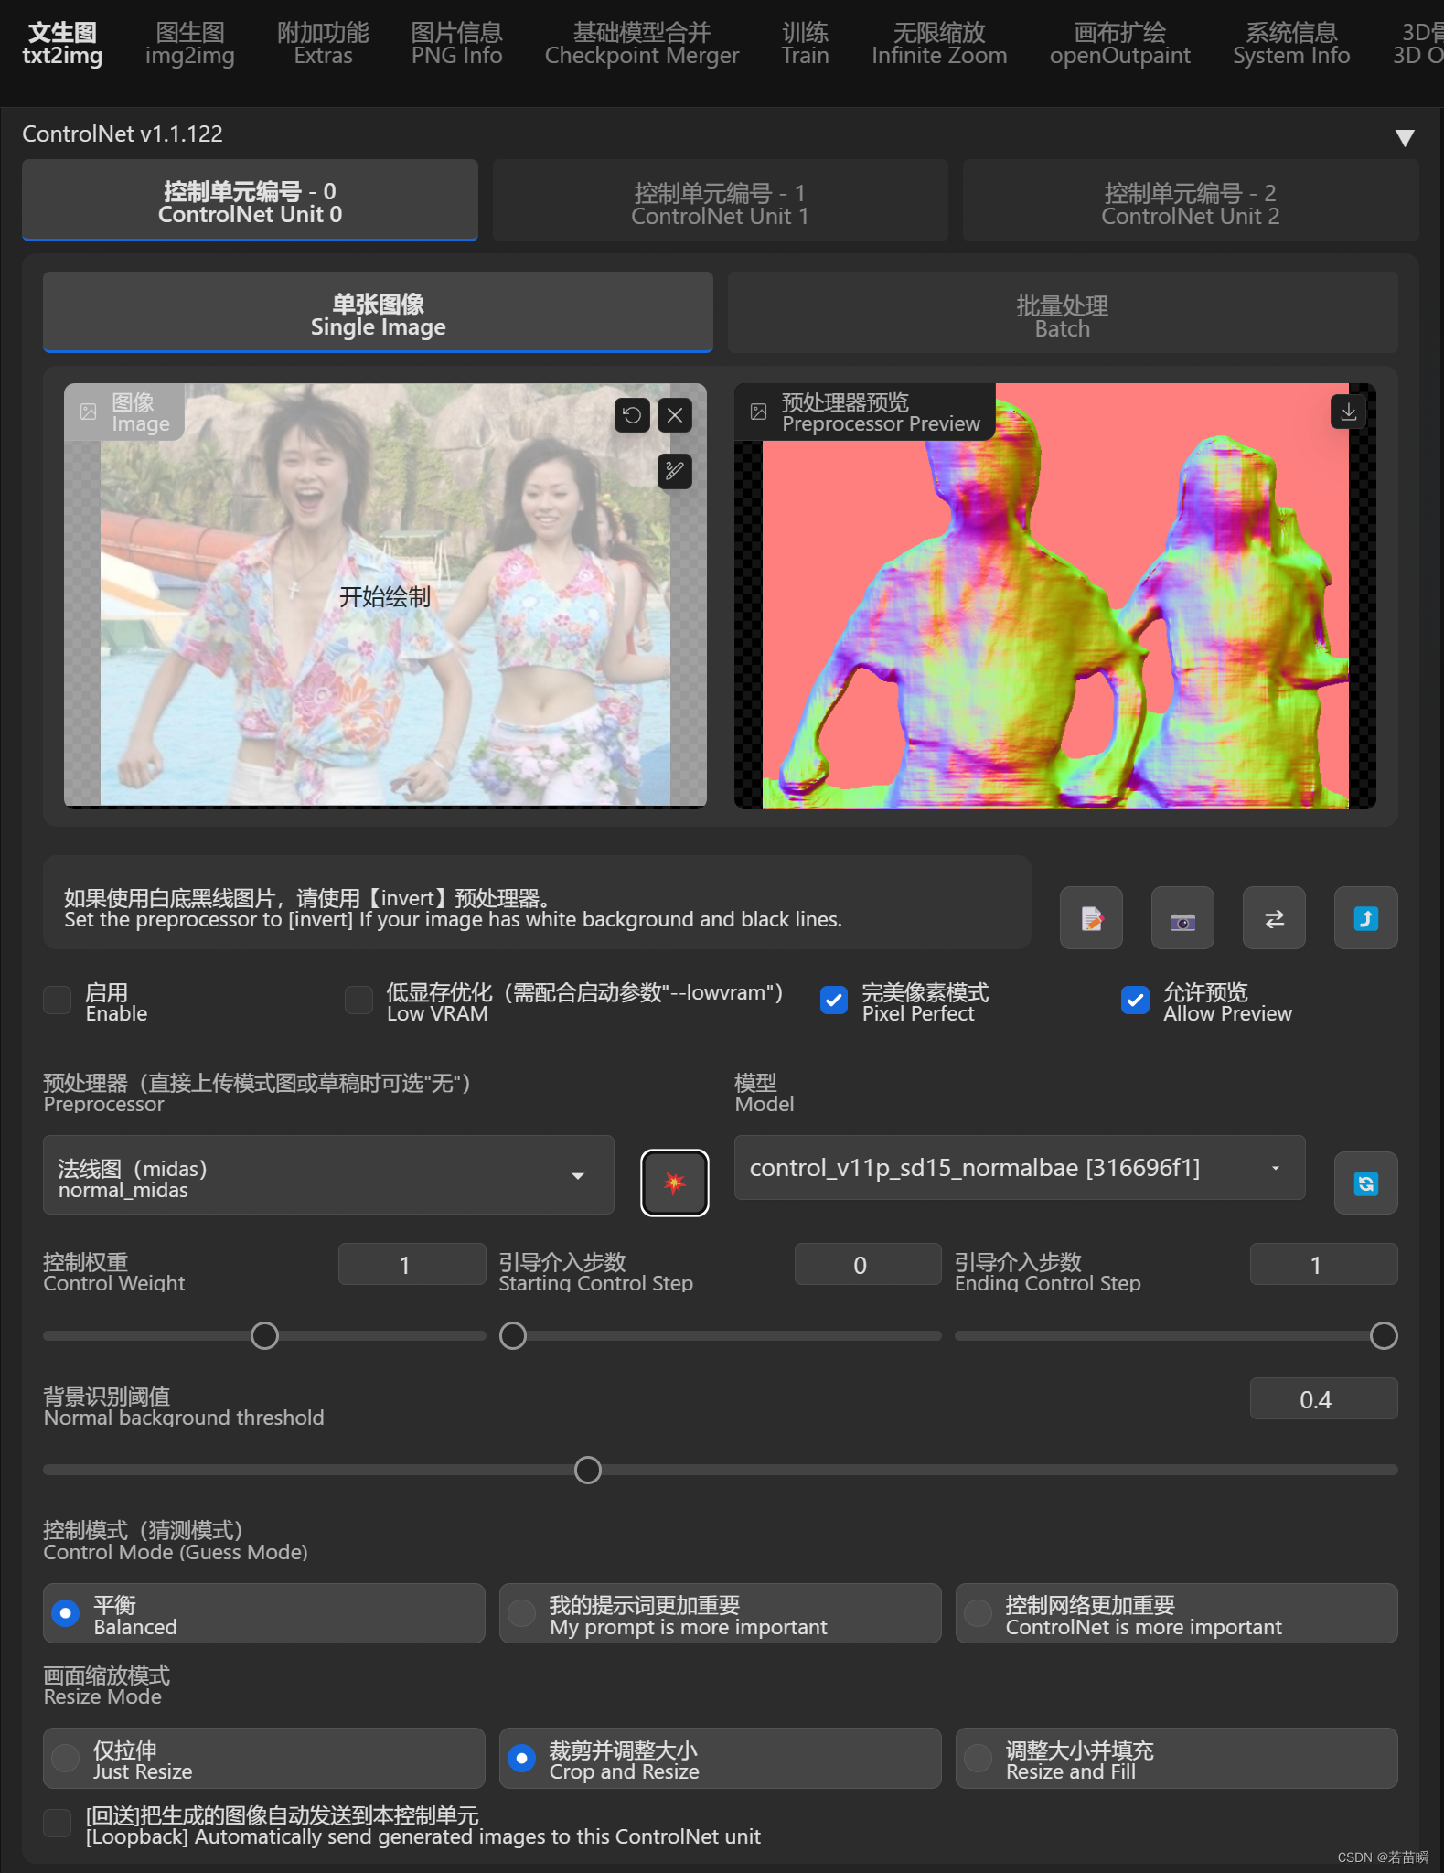Focus the Ending Control Step value field
This screenshot has width=1444, height=1873.
coord(1323,1265)
